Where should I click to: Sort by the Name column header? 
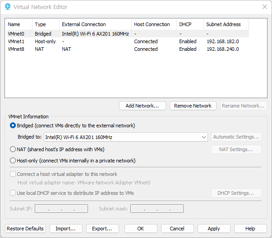coord(19,24)
